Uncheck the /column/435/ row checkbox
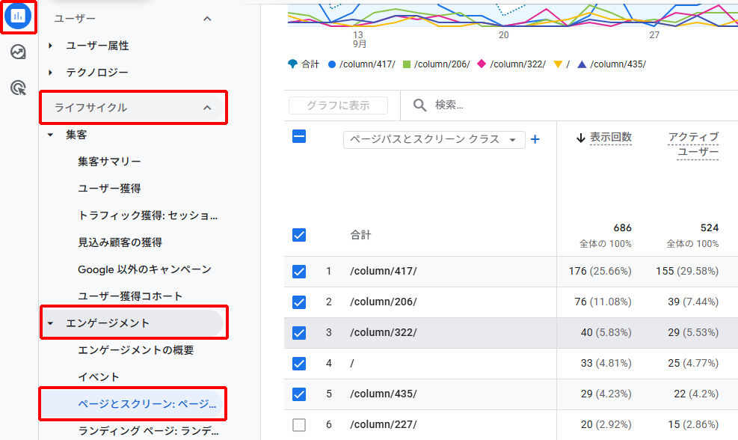The width and height of the screenshot is (738, 440). [299, 394]
